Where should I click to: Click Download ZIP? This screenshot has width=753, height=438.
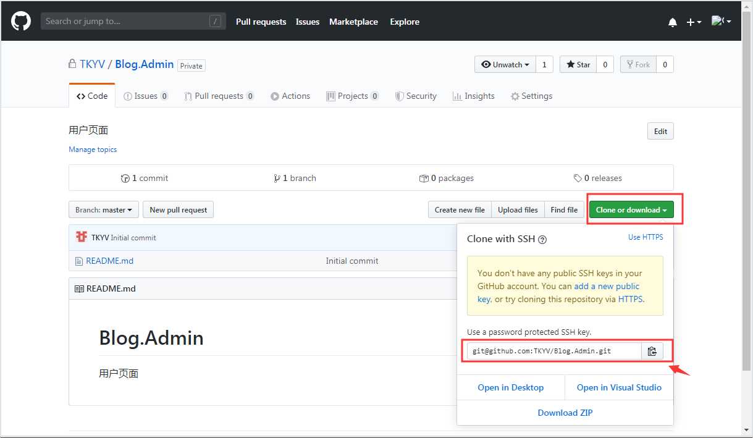tap(565, 413)
